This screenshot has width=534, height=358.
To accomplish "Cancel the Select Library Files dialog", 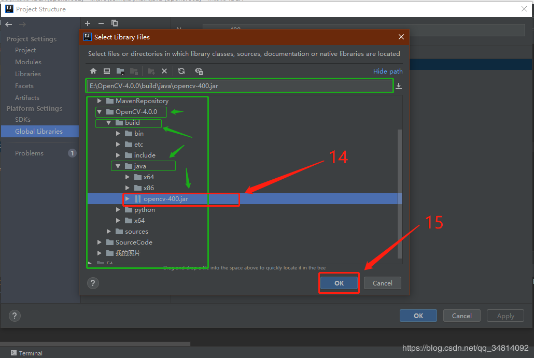I will (382, 283).
